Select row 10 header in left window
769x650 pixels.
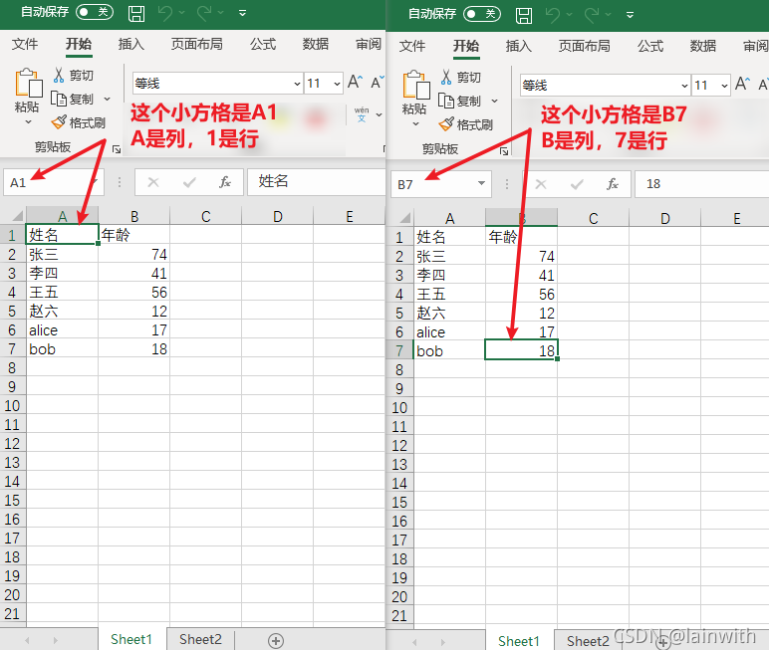coord(13,406)
